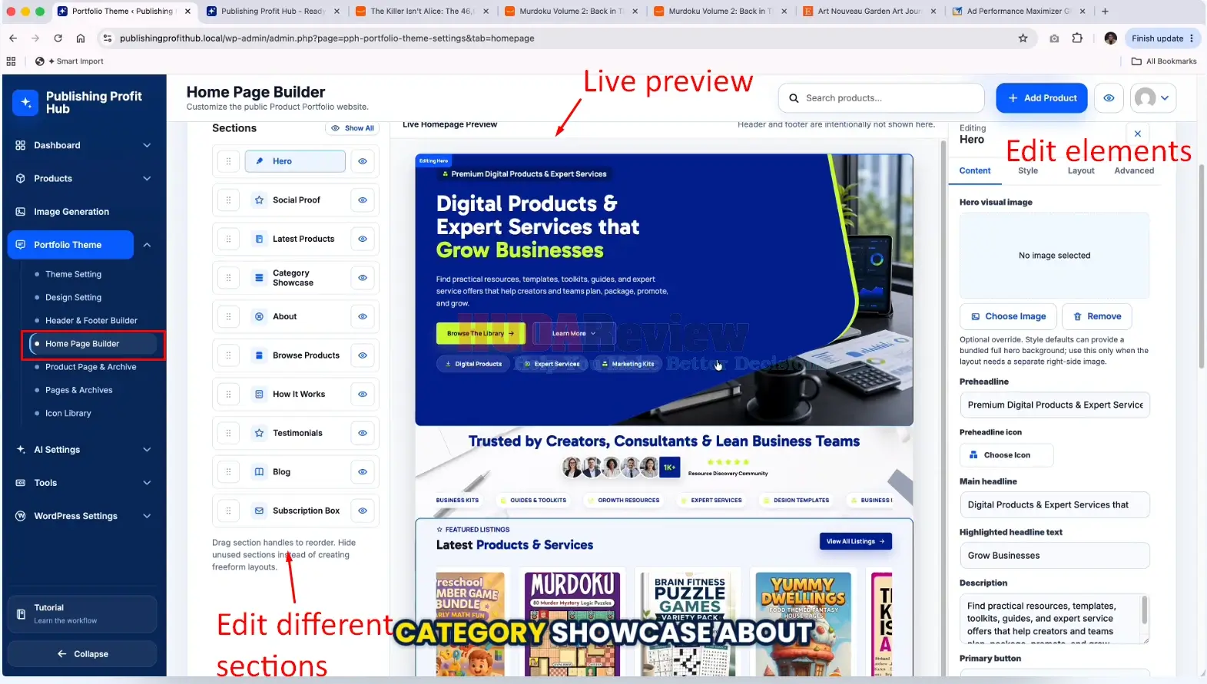
Task: Click the Collapse sidebar button
Action: pos(82,654)
